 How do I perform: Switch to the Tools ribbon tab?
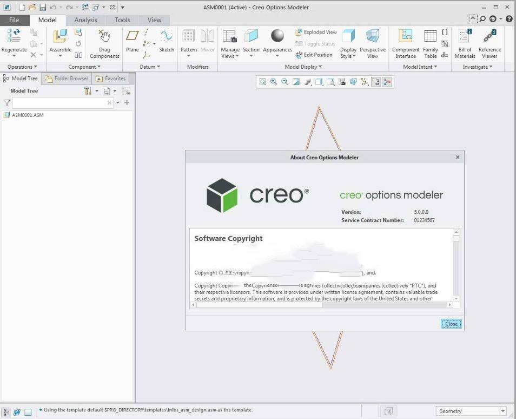click(122, 20)
